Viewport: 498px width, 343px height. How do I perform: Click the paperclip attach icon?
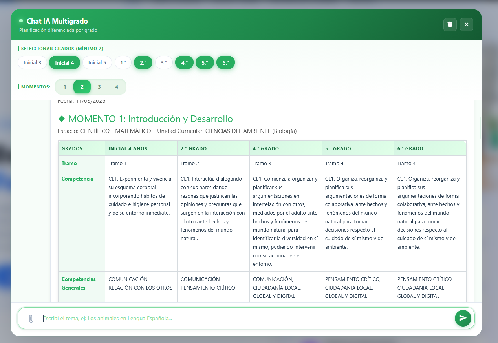(31, 318)
